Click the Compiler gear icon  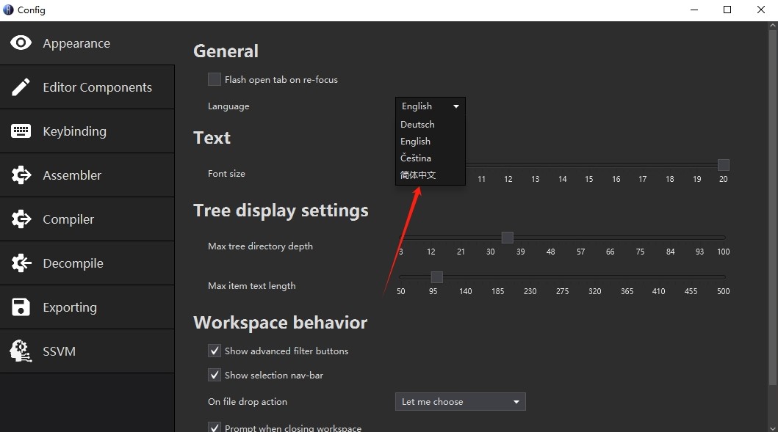21,219
